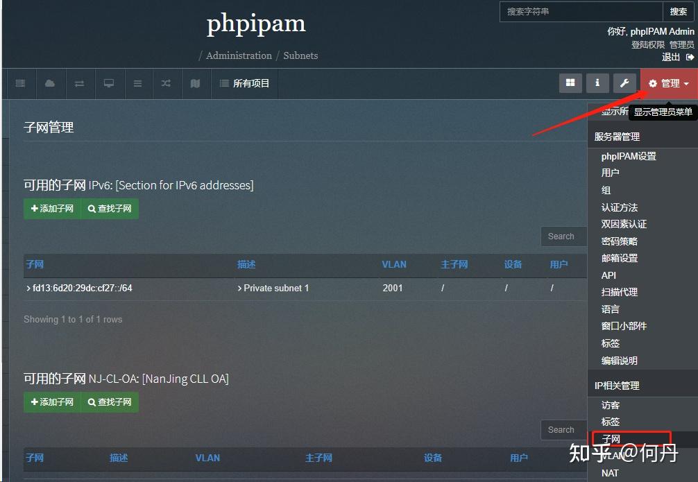The width and height of the screenshot is (698, 482).
Task: Select phpIPAM设置 in the admin menu
Action: (x=629, y=156)
